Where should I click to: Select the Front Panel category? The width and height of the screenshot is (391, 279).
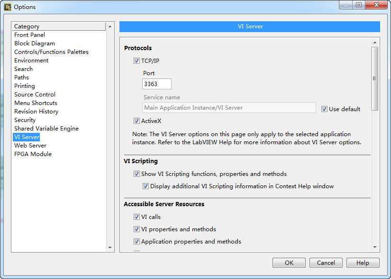point(30,35)
